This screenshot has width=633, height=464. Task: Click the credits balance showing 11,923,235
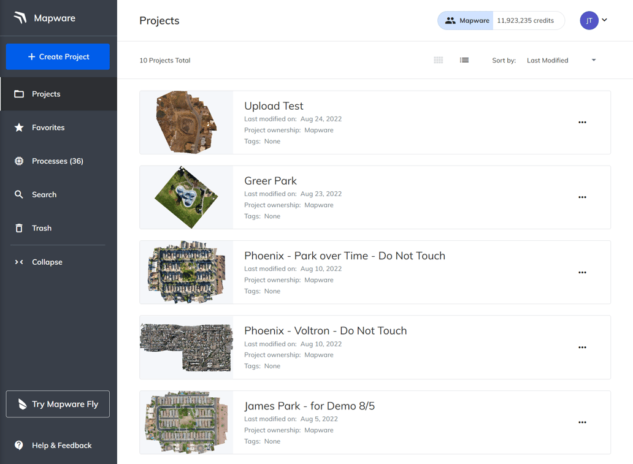(x=529, y=20)
